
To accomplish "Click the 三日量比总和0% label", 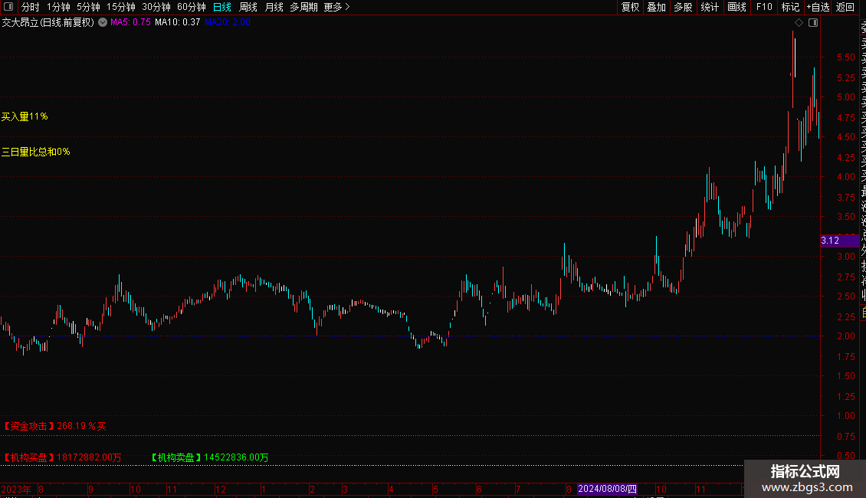I will click(35, 152).
